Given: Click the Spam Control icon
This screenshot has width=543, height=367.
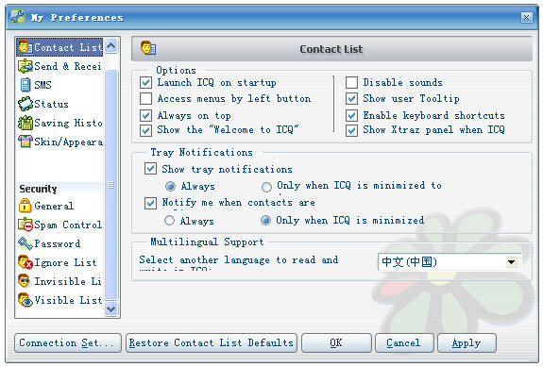Looking at the screenshot, I should 25,225.
